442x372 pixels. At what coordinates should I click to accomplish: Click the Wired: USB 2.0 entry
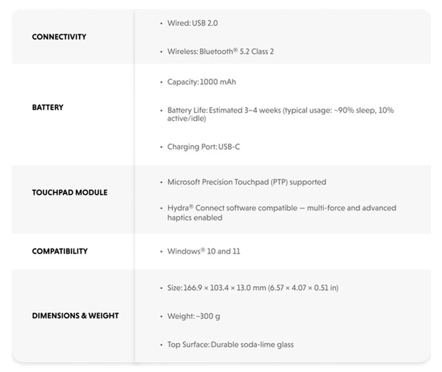(x=192, y=23)
